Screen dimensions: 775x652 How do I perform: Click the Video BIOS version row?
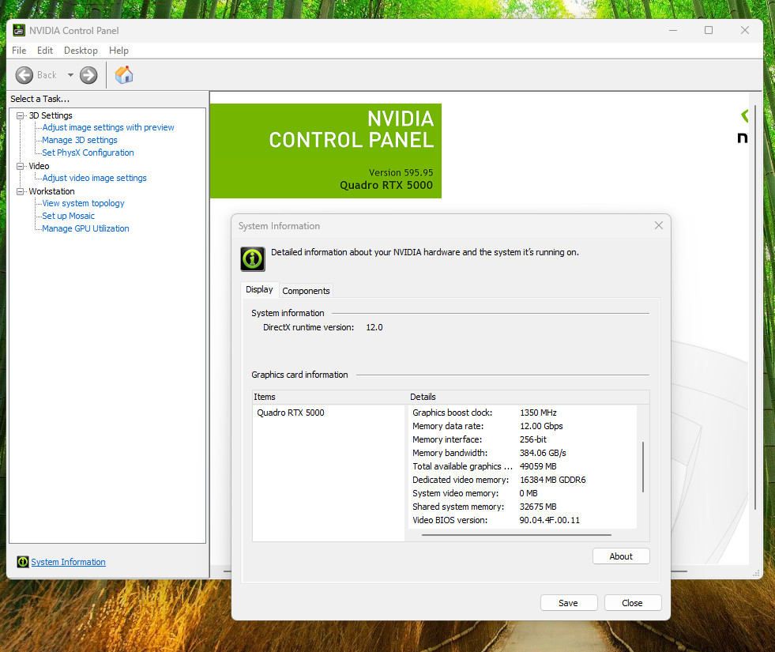coord(522,520)
